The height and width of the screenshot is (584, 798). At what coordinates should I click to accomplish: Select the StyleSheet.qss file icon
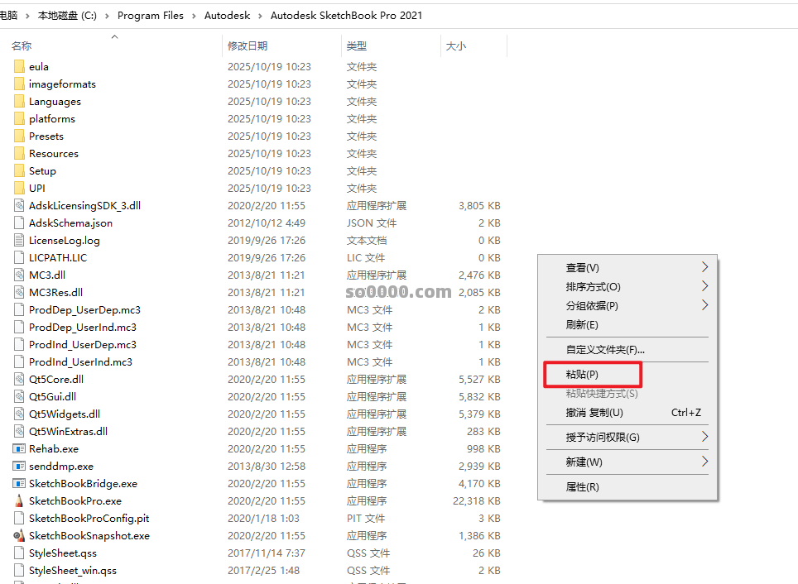tap(19, 553)
